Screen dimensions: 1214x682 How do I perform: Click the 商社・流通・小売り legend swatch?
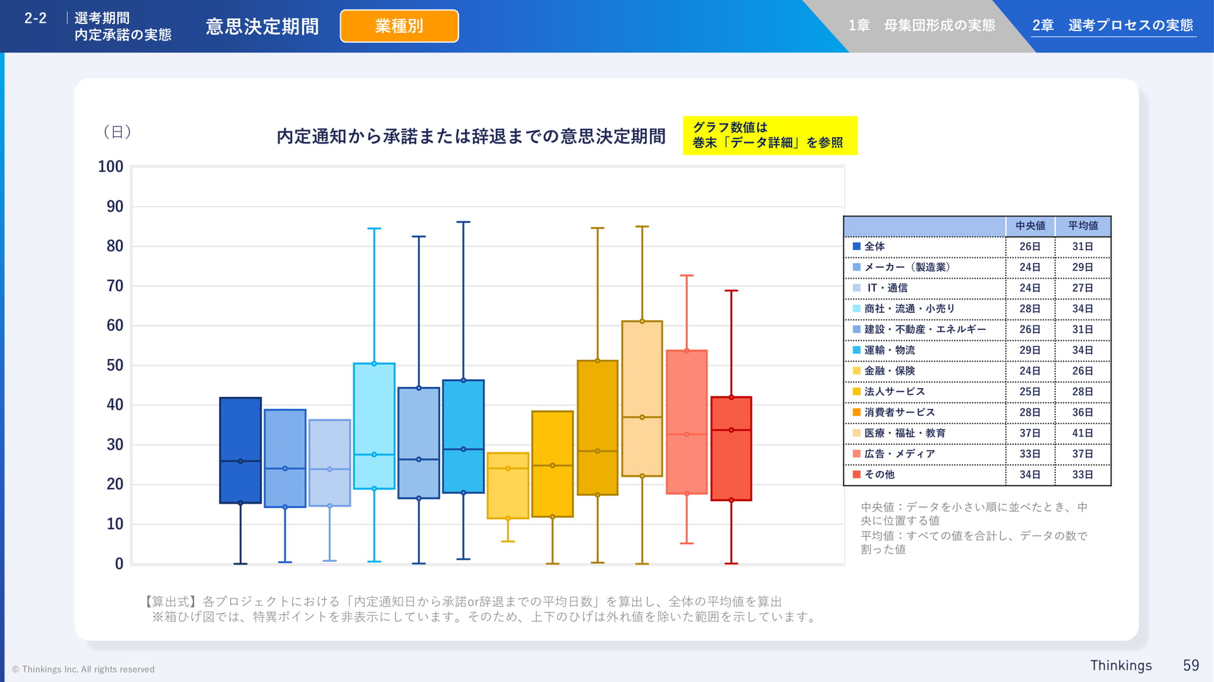856,308
